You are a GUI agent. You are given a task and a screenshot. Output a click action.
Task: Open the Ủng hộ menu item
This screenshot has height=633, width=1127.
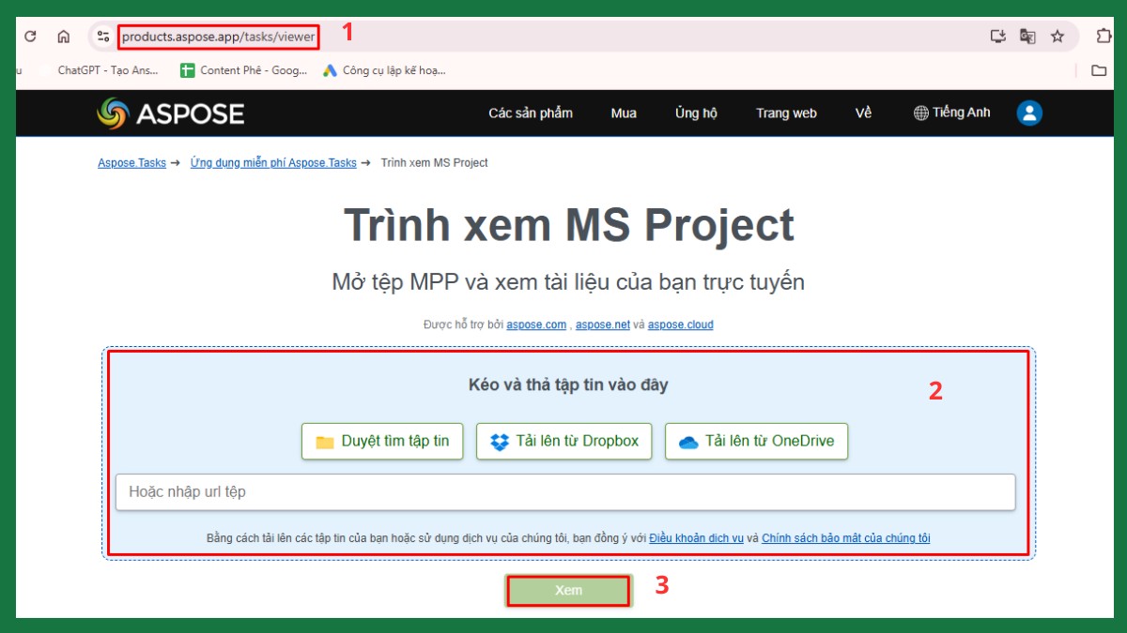(x=696, y=113)
